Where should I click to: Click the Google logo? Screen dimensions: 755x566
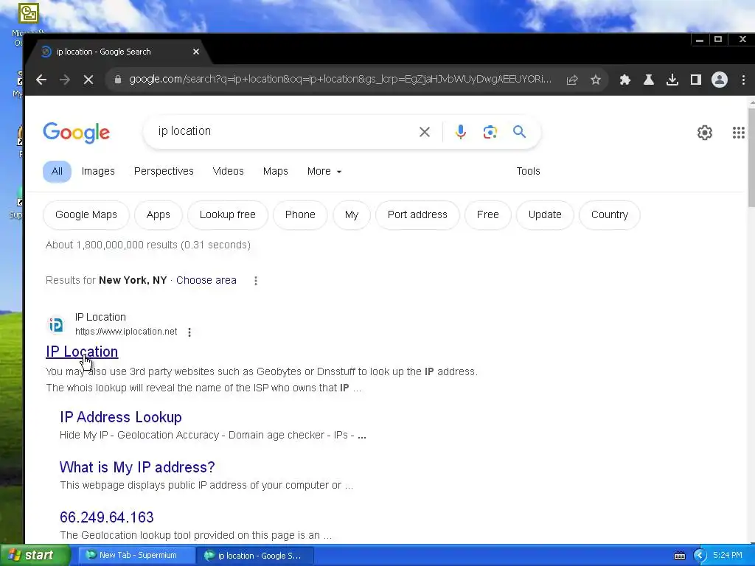(x=76, y=133)
